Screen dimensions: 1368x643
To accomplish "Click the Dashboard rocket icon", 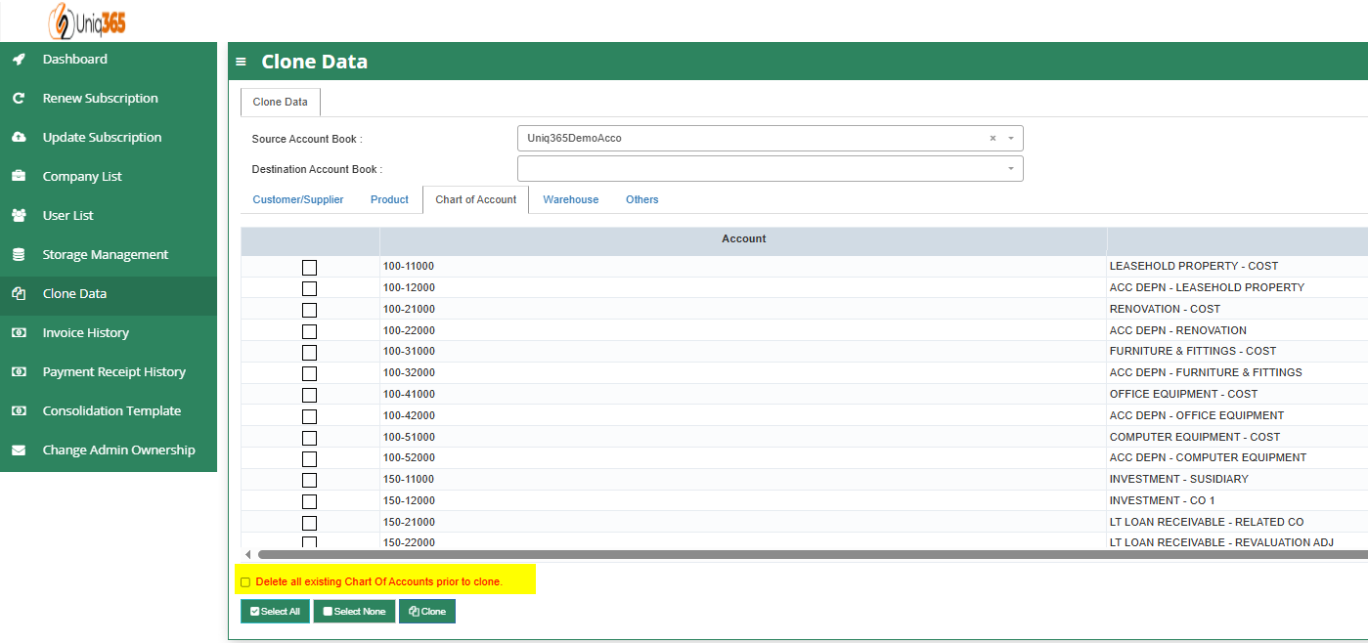I will [19, 60].
